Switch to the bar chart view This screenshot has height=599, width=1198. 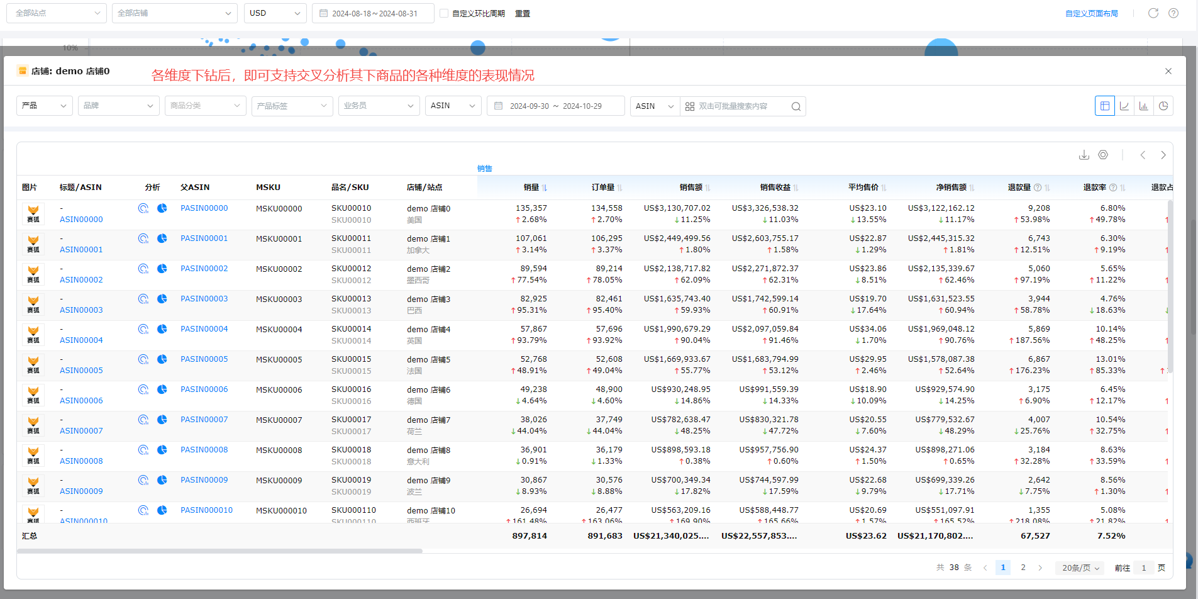(x=1143, y=106)
